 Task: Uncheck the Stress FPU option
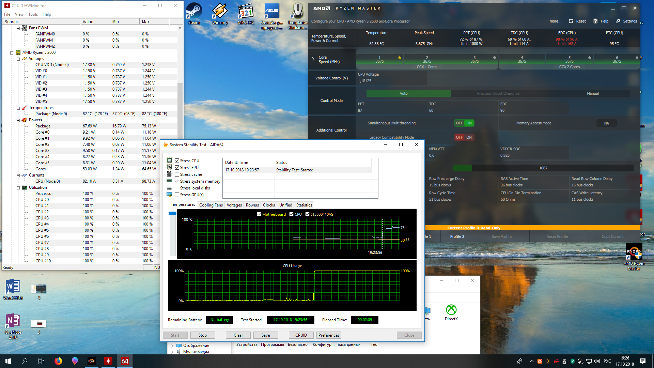(177, 168)
